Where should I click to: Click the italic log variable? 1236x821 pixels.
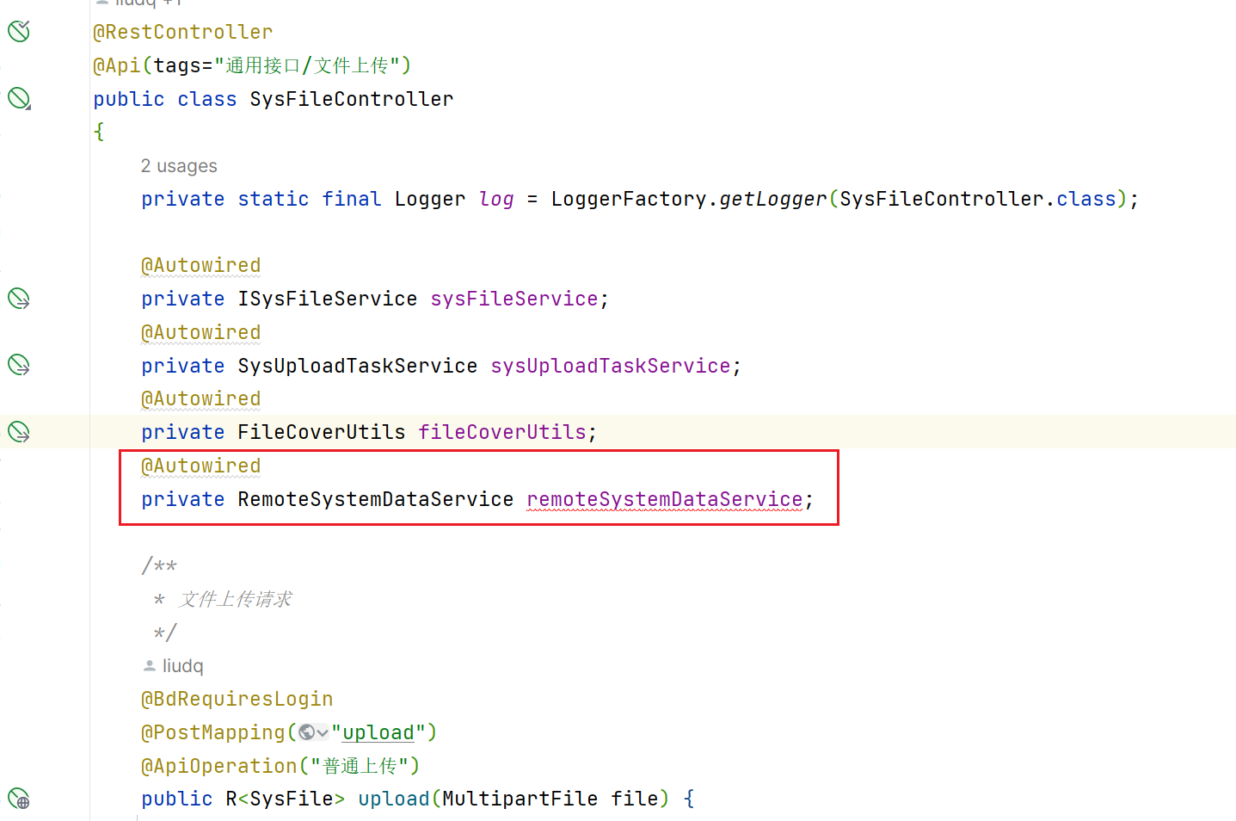click(496, 199)
